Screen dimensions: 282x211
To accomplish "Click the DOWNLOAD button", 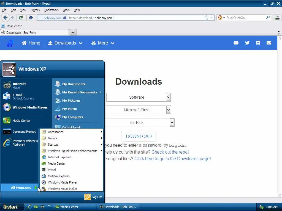I will [x=139, y=136].
